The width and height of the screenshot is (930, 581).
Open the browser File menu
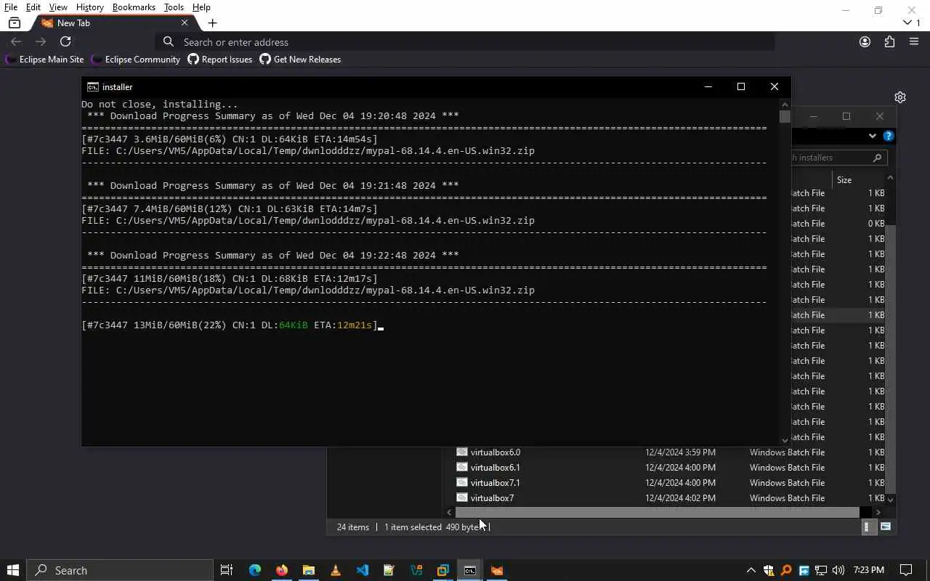click(11, 7)
